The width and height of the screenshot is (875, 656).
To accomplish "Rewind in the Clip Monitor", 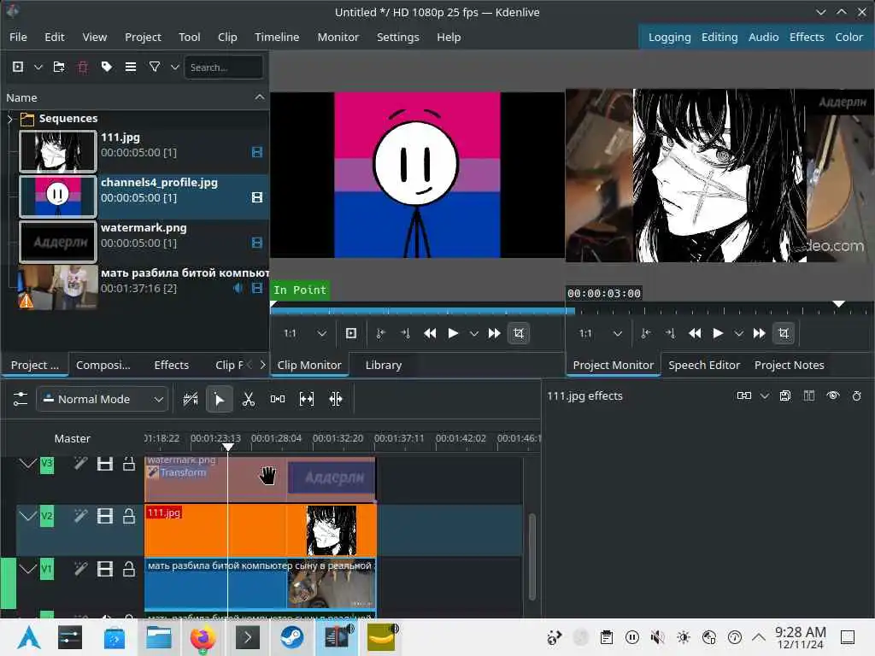I will point(430,334).
